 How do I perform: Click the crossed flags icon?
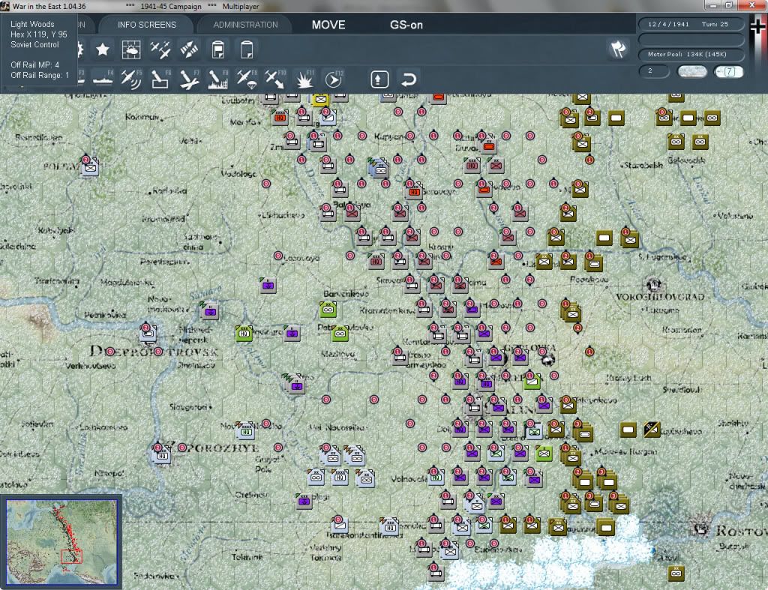[x=618, y=49]
